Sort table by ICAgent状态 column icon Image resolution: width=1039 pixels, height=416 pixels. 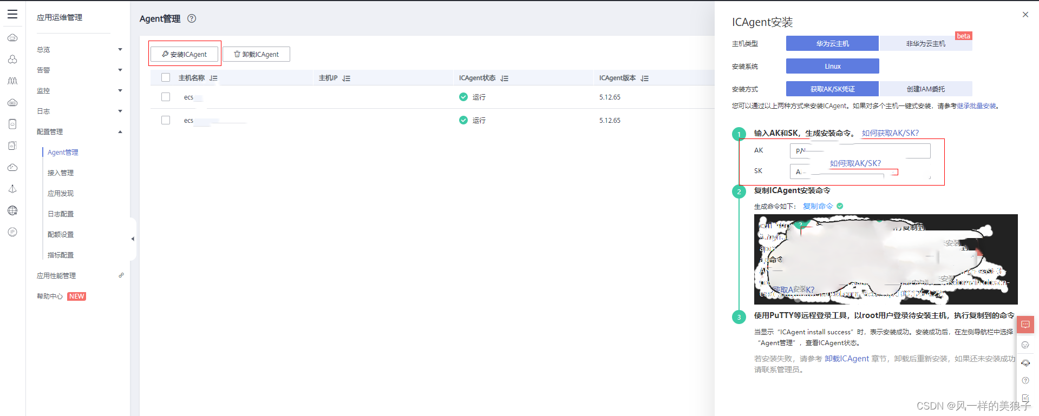click(x=505, y=78)
